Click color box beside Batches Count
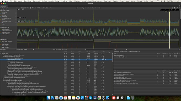Screen dimensions: 181x101 click(x=1, y=29)
